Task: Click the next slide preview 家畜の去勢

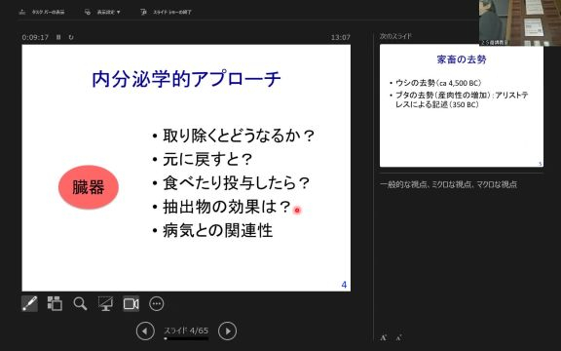Action: coord(462,105)
